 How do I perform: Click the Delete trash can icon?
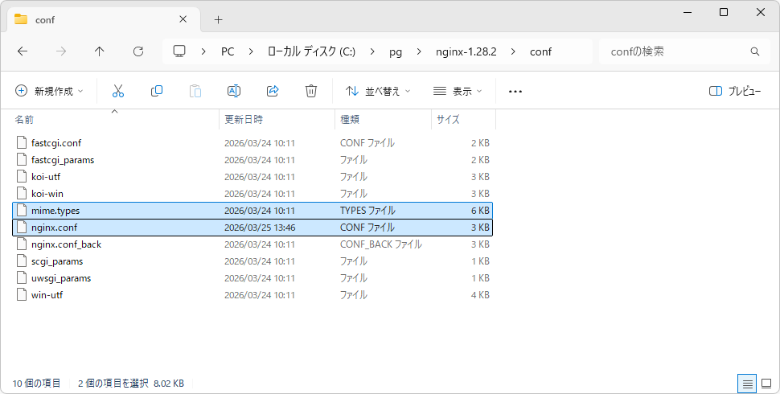[311, 91]
